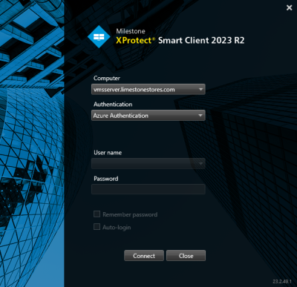Open the Computer address dropdown arrow
Screen dimensions: 297x287
coord(200,89)
